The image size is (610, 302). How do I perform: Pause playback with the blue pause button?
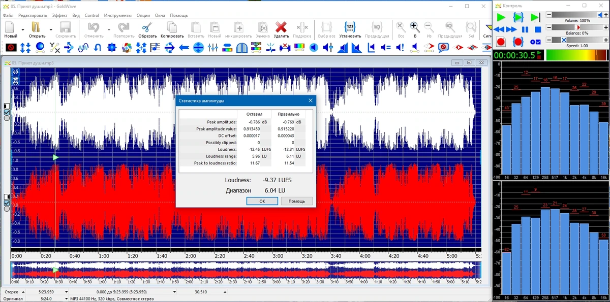click(x=525, y=29)
